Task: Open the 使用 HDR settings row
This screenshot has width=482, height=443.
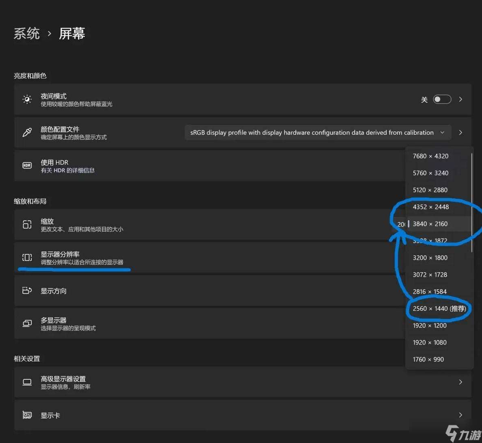Action: click(210, 166)
